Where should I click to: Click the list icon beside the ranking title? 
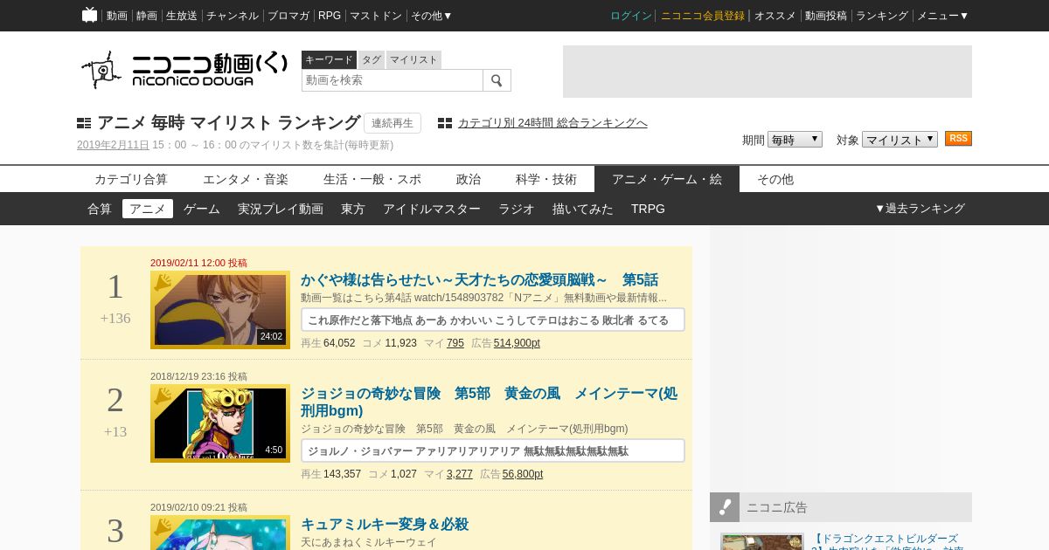(x=84, y=123)
